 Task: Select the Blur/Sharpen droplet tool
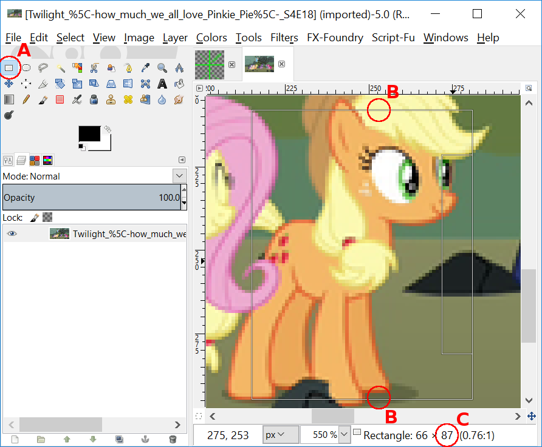pyautogui.click(x=162, y=99)
